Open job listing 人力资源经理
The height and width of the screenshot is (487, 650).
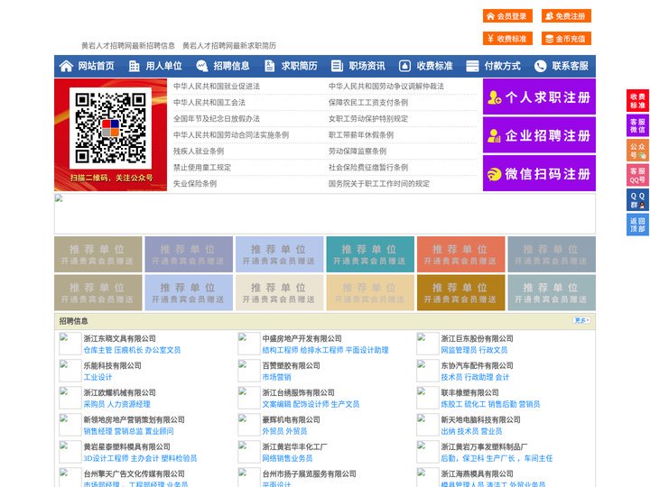pyautogui.click(x=128, y=404)
